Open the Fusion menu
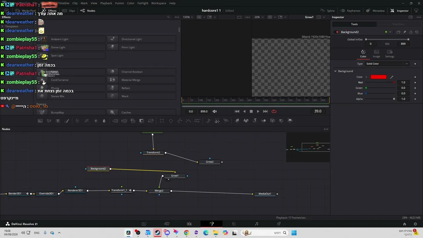This screenshot has width=423, height=238. click(120, 3)
